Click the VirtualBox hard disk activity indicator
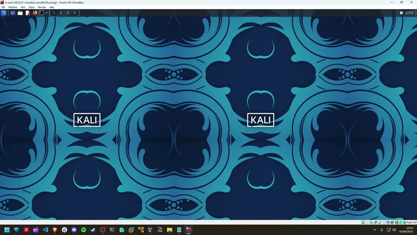 coord(363,223)
